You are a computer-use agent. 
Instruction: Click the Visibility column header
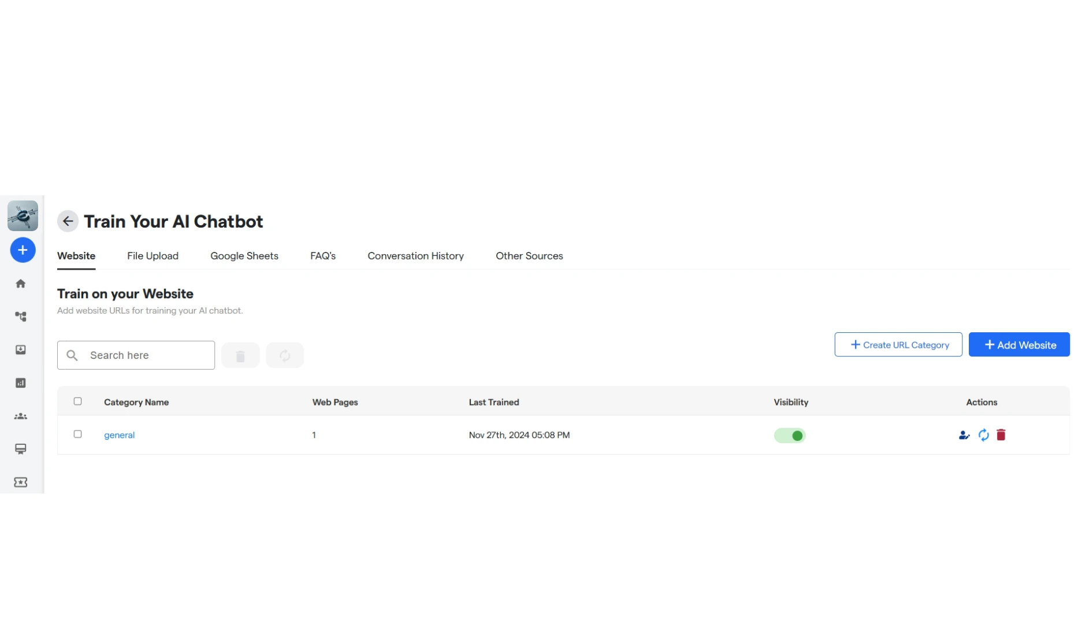[x=791, y=402]
